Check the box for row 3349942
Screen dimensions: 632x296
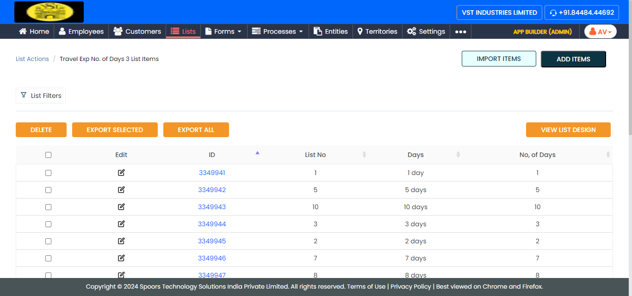pyautogui.click(x=48, y=190)
